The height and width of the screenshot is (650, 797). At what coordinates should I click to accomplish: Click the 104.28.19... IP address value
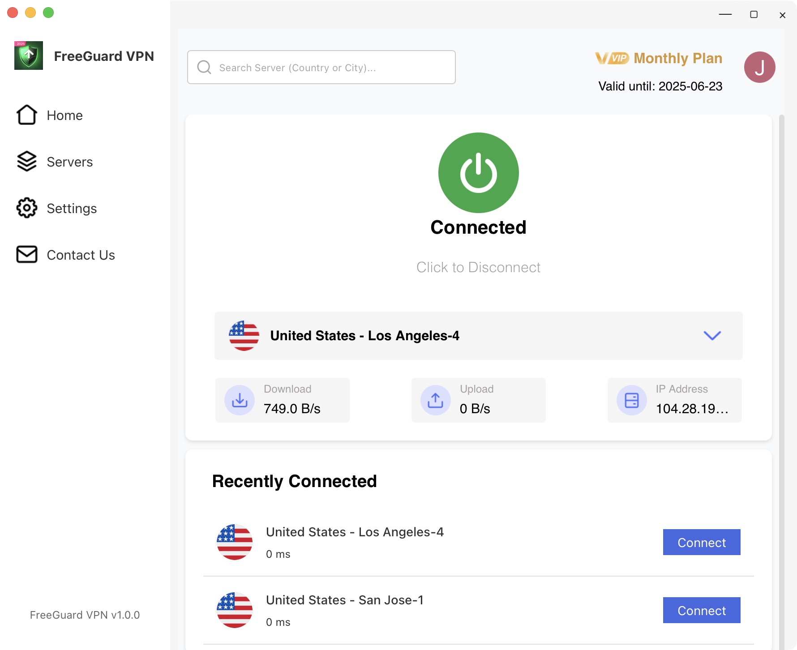click(x=692, y=409)
